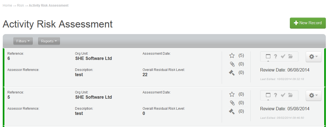Navigate to Risk in the breadcrumb
Viewport: 333px width, 127px height.
coord(21,5)
